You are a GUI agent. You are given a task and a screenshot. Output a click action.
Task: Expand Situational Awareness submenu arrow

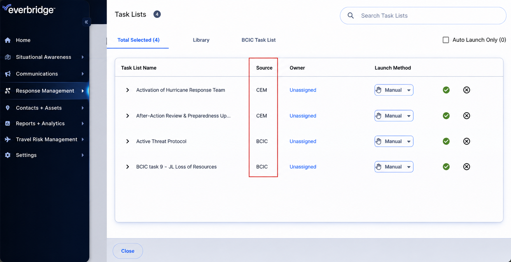[x=83, y=57]
